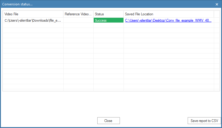Click divider between Video File and Reference Video headers
The height and width of the screenshot is (128, 222).
coord(63,14)
